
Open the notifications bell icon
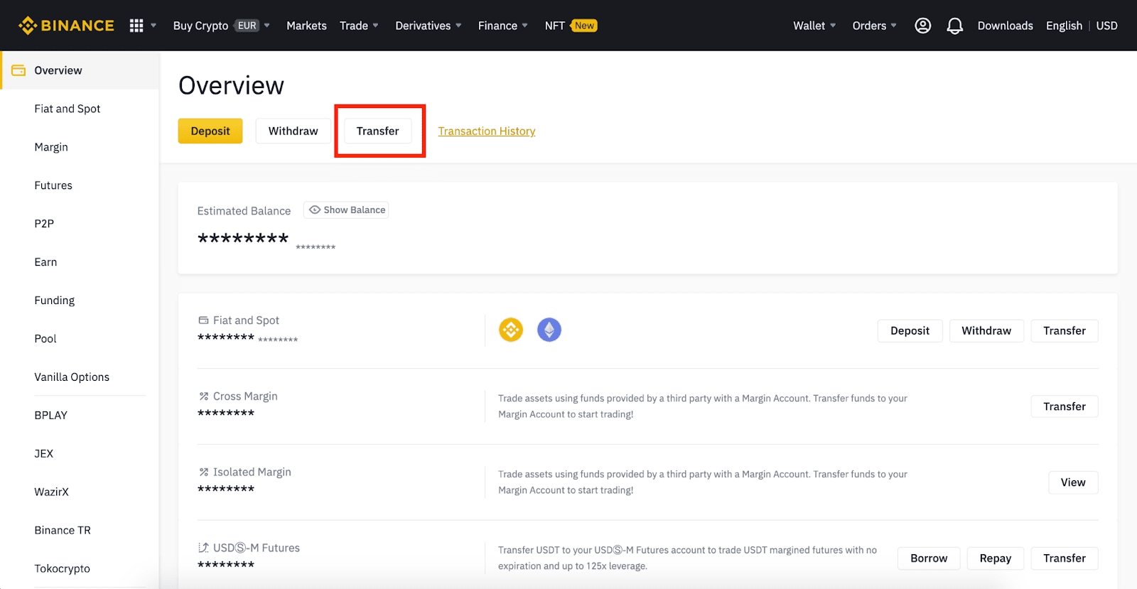click(x=954, y=26)
